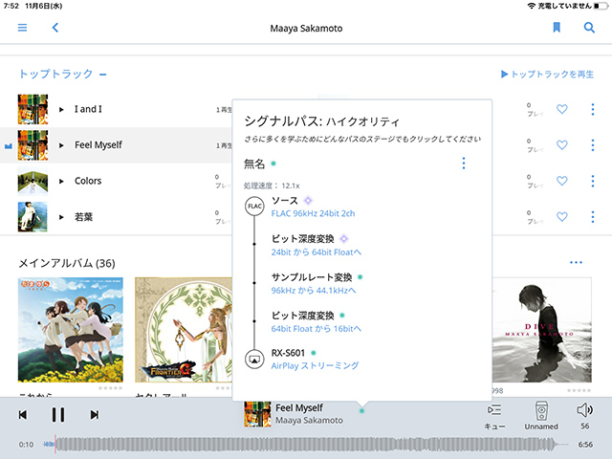Open the zone 無名 options menu
The height and width of the screenshot is (459, 612).
463,164
